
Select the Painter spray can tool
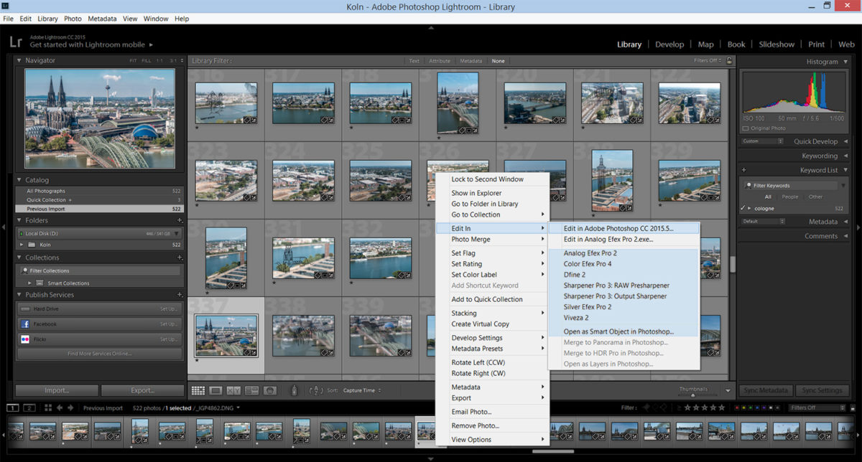(x=293, y=390)
